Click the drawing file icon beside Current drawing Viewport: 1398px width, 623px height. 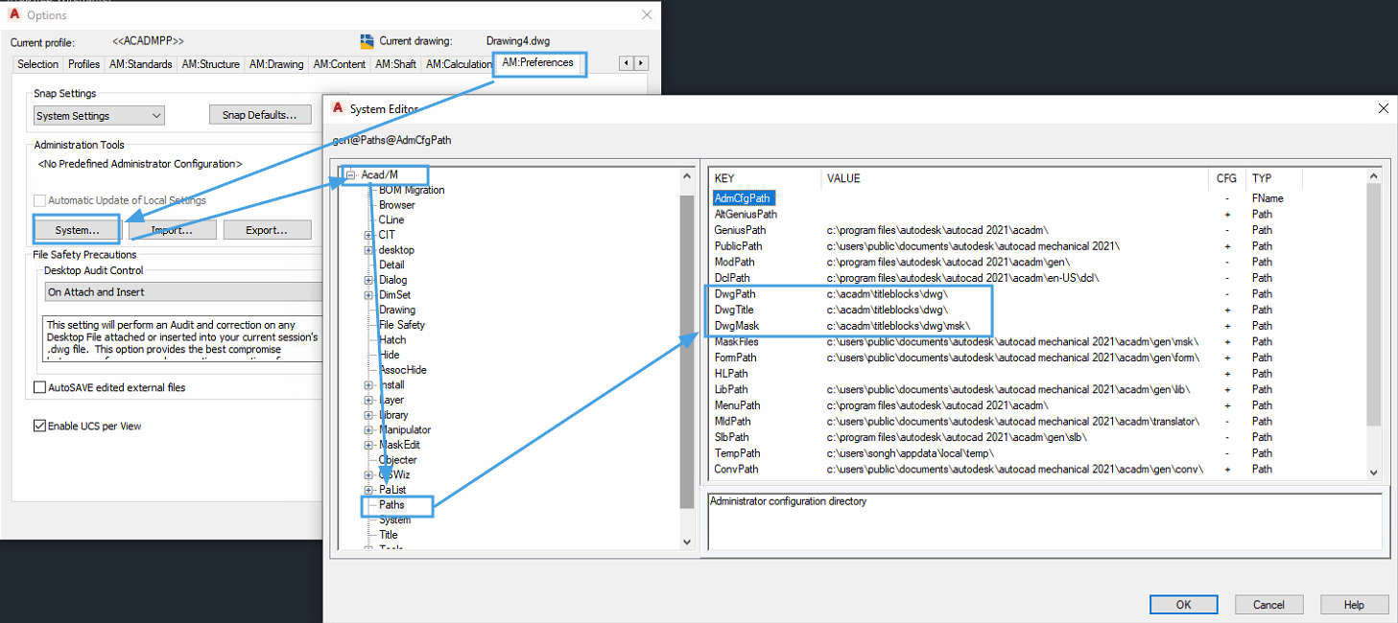click(368, 42)
